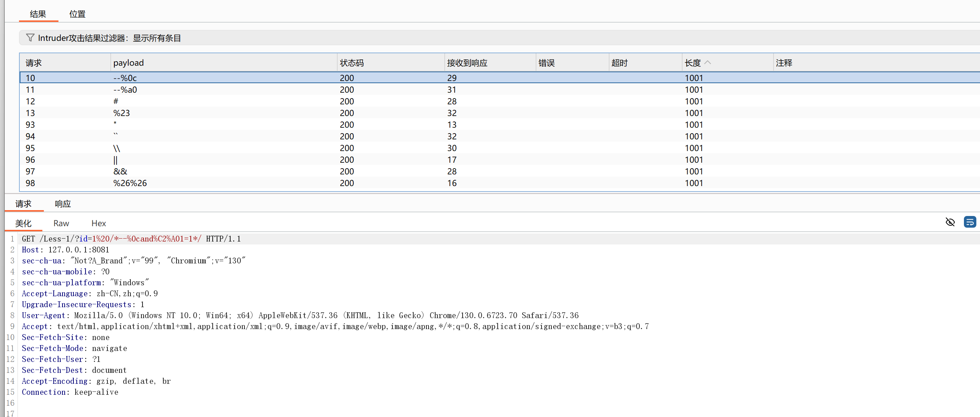Select request row 13 with payload %23
This screenshot has width=980, height=417.
point(121,113)
